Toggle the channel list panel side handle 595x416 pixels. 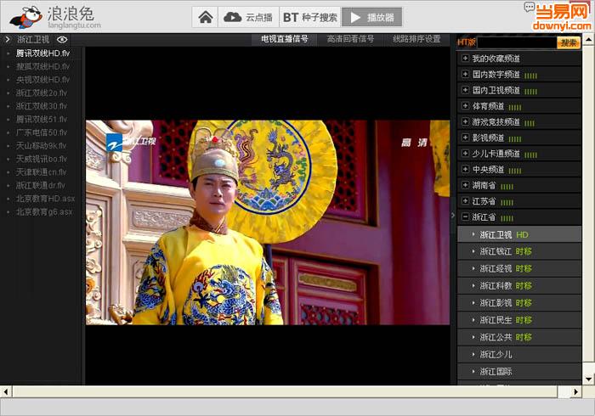click(x=453, y=216)
